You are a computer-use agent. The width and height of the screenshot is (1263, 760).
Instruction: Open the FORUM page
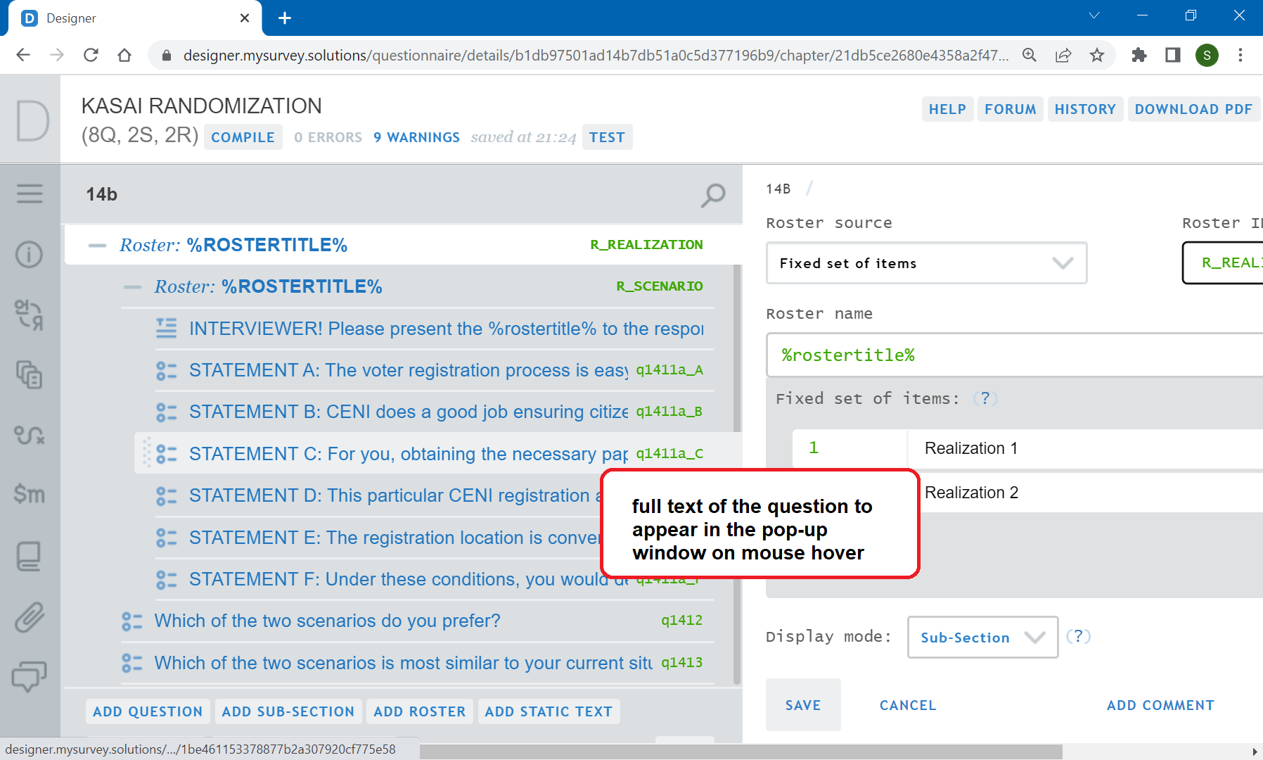pyautogui.click(x=1010, y=109)
